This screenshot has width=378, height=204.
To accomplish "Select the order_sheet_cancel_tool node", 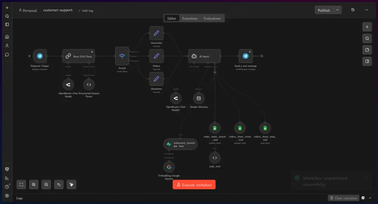I will tap(215, 128).
